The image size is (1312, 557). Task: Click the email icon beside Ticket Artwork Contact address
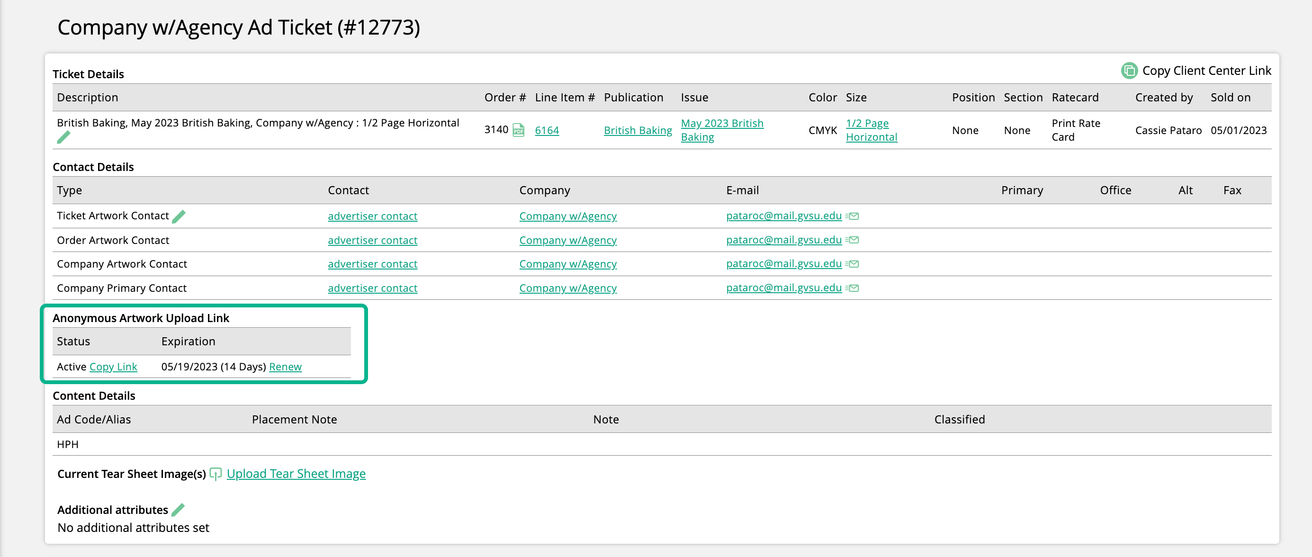853,216
